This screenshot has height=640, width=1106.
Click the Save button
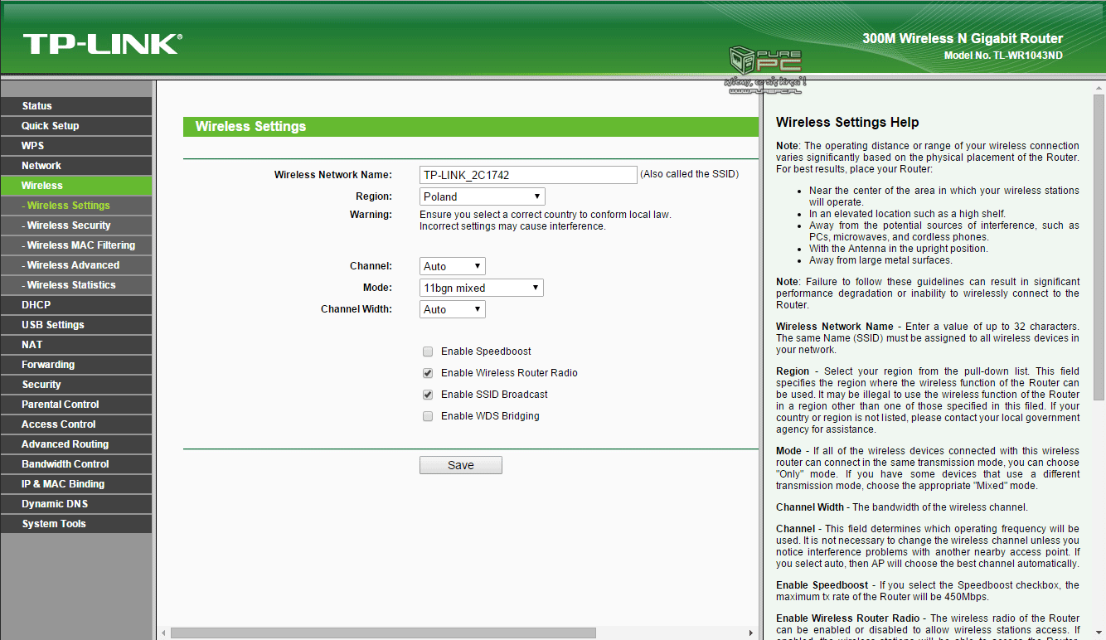coord(461,465)
